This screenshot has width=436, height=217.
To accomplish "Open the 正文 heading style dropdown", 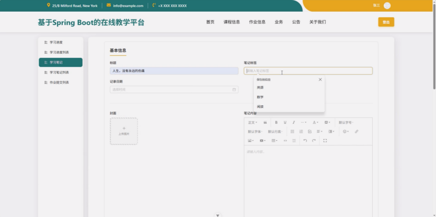I will pos(253,123).
